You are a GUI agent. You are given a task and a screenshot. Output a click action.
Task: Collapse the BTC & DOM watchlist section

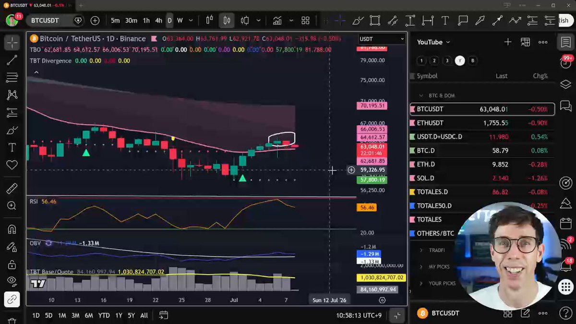pos(421,96)
